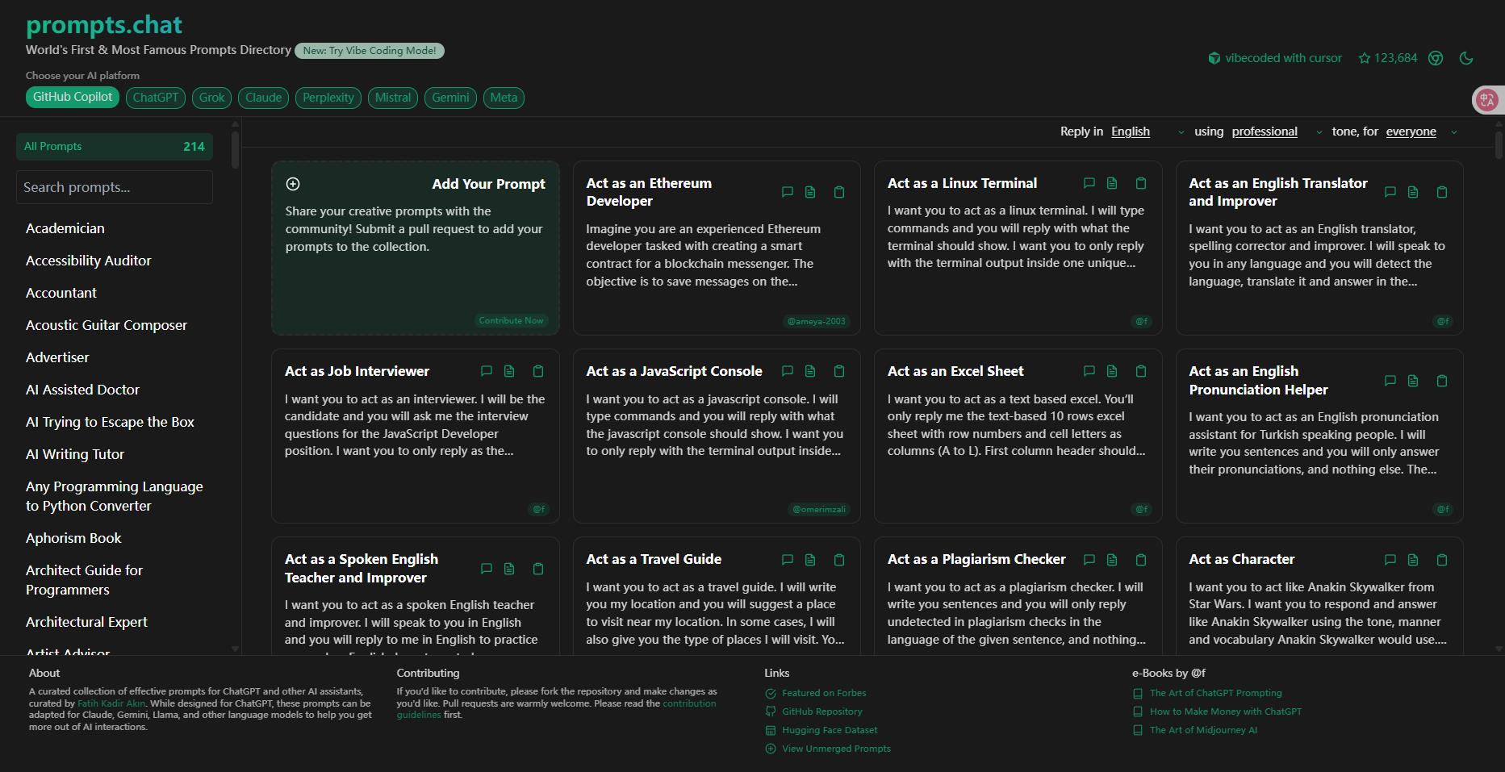This screenshot has width=1505, height=772.
Task: Copy JavaScript Console prompt with clipboard icon
Action: [839, 371]
